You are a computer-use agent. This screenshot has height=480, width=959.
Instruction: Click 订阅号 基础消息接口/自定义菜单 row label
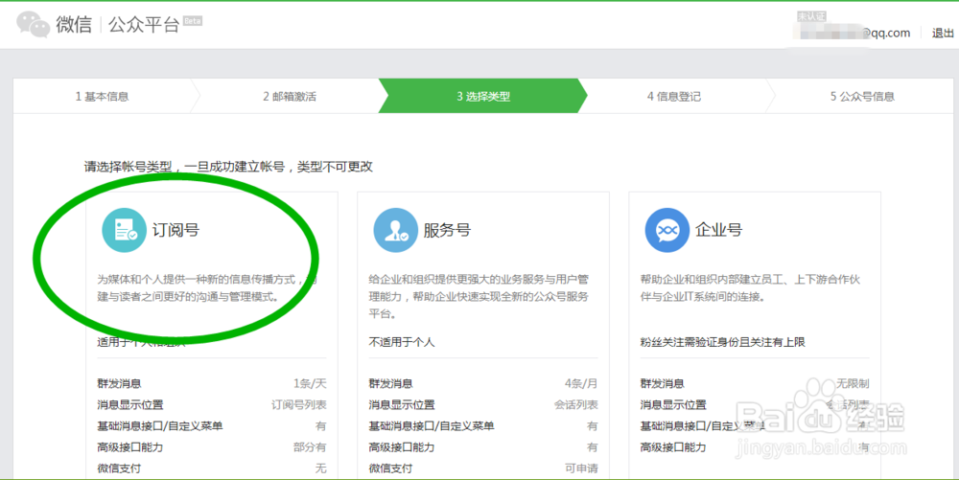pyautogui.click(x=159, y=426)
